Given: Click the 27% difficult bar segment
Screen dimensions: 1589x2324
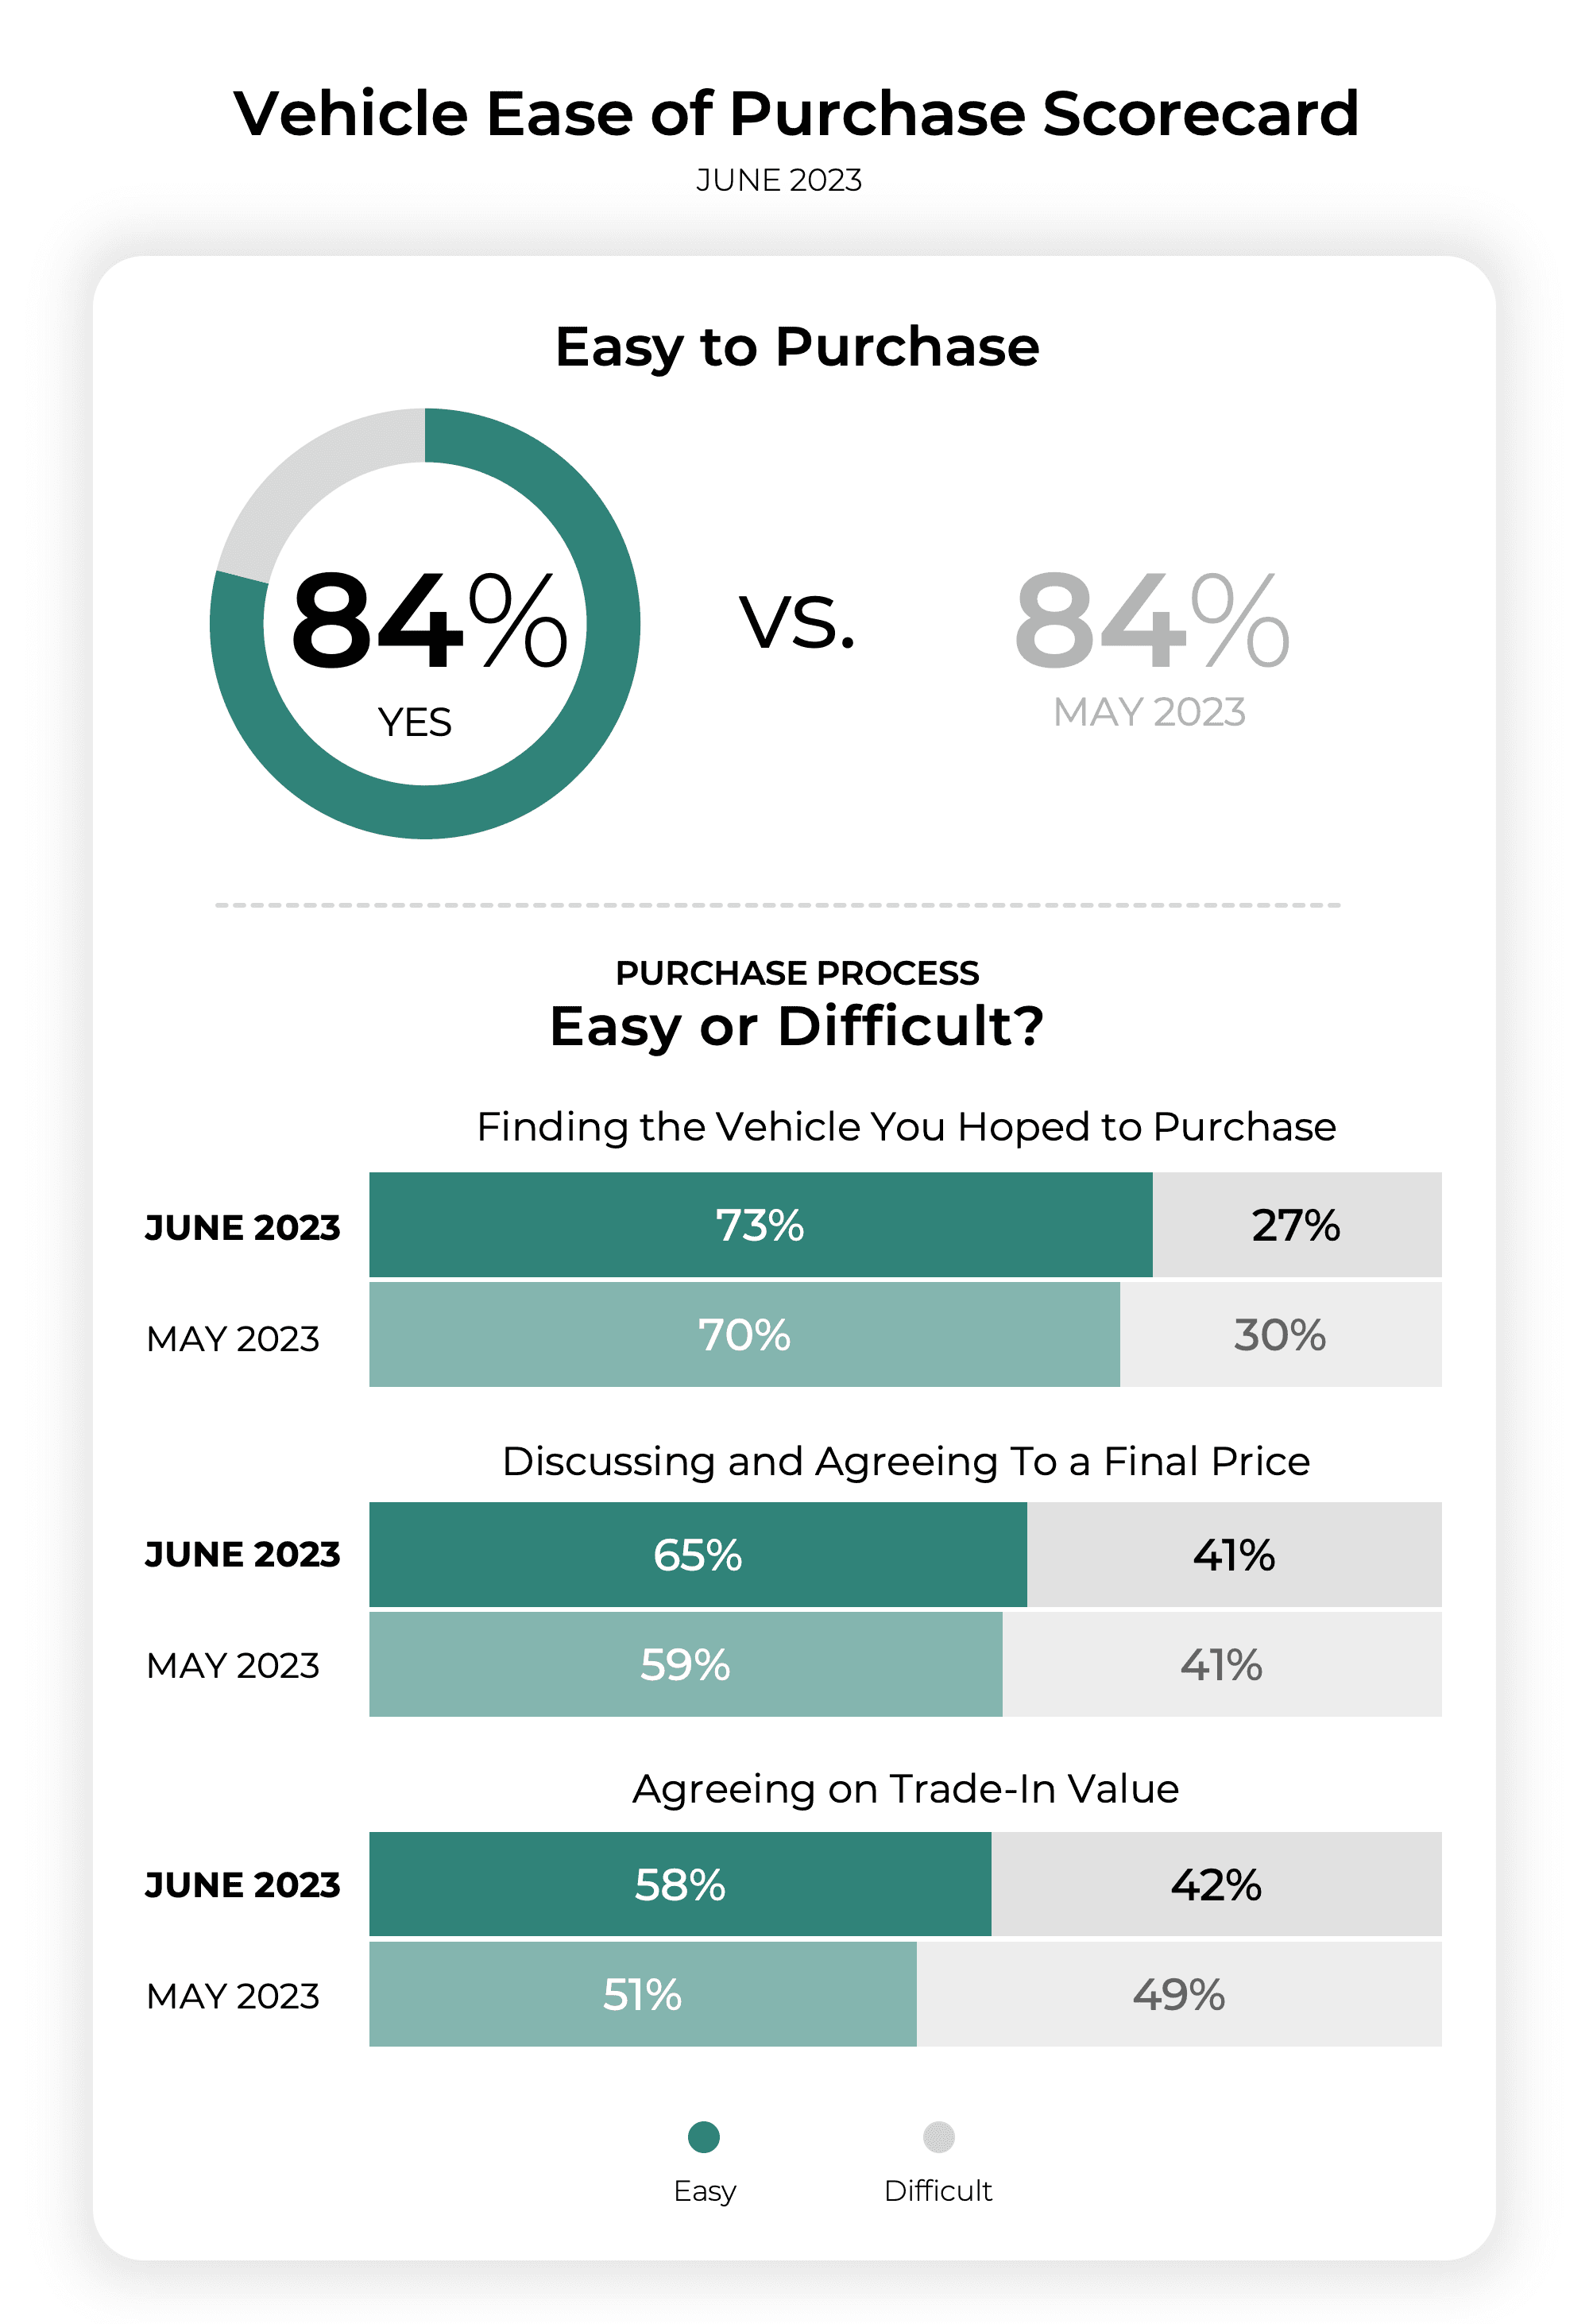Looking at the screenshot, I should pos(1296,1225).
